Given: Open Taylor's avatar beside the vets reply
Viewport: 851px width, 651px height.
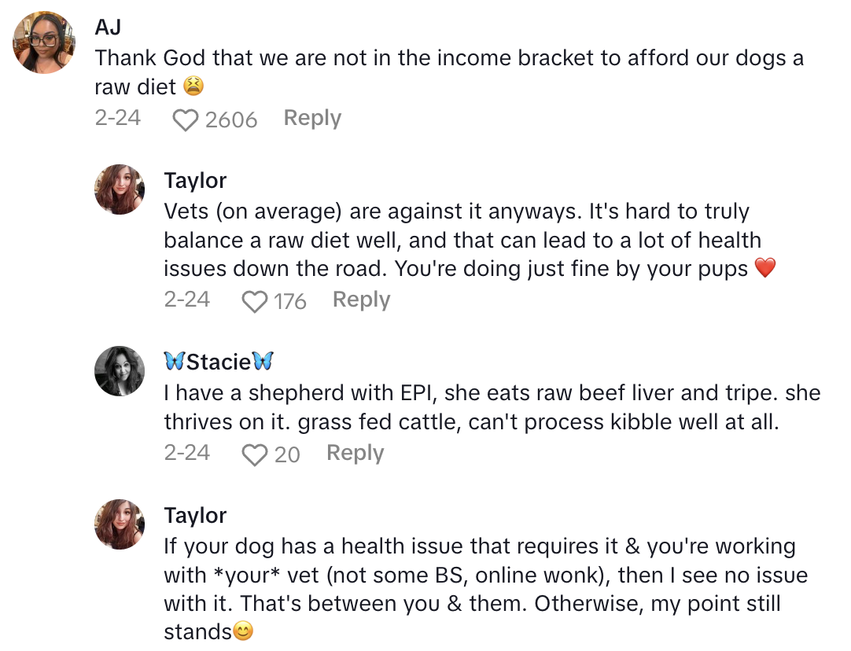Looking at the screenshot, I should [120, 189].
